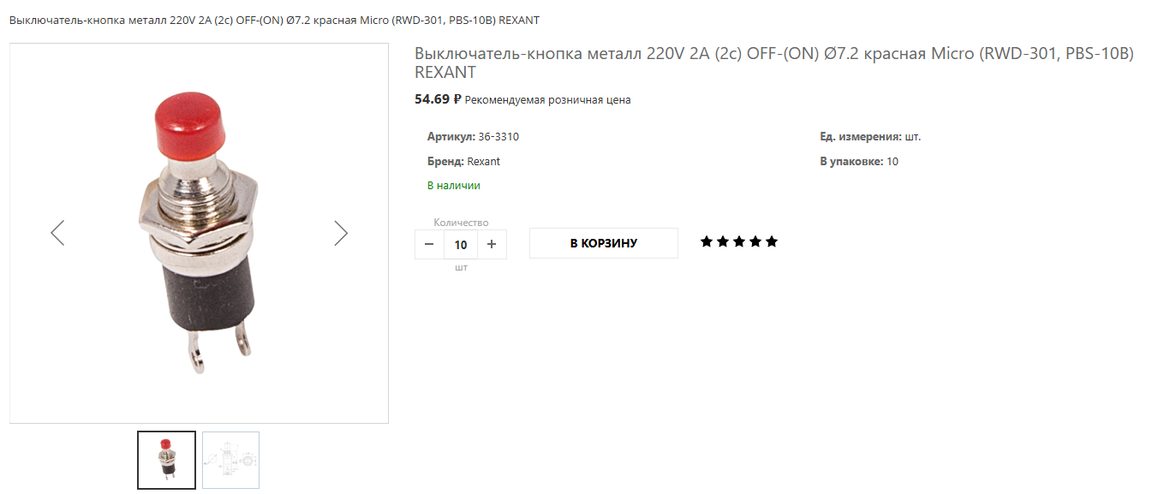
Task: Rate the product one star
Action: 707,242
